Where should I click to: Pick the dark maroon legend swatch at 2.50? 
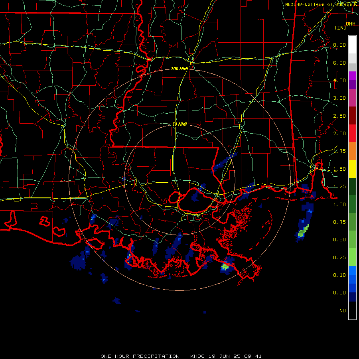[x=352, y=116]
